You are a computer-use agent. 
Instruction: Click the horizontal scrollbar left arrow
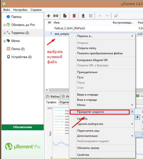[47, 90]
